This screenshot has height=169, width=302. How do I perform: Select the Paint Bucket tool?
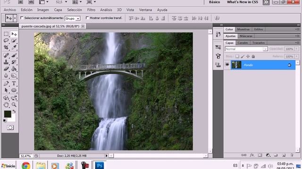[x=14, y=69]
